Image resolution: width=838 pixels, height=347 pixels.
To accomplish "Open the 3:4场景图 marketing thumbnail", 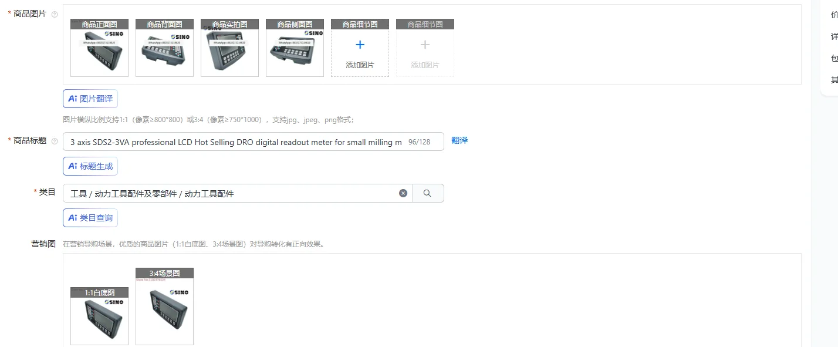I will pos(164,306).
